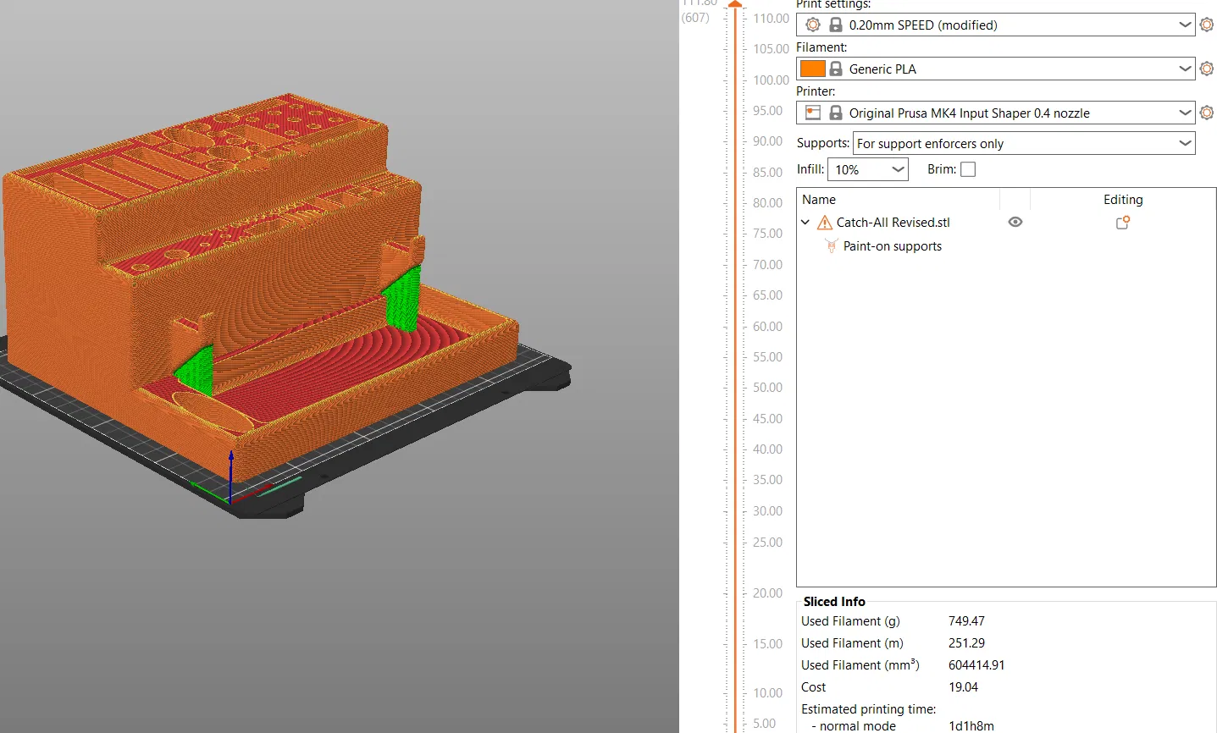1217x733 pixels.
Task: Click the normal mode time 1d1h8m
Action: point(971,726)
